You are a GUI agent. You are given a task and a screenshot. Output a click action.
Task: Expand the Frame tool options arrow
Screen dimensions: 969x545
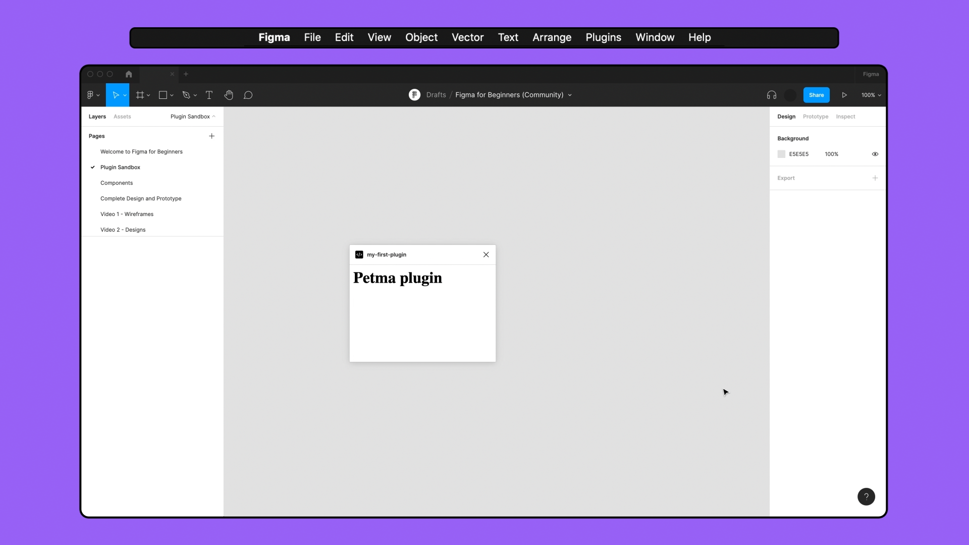coord(148,95)
